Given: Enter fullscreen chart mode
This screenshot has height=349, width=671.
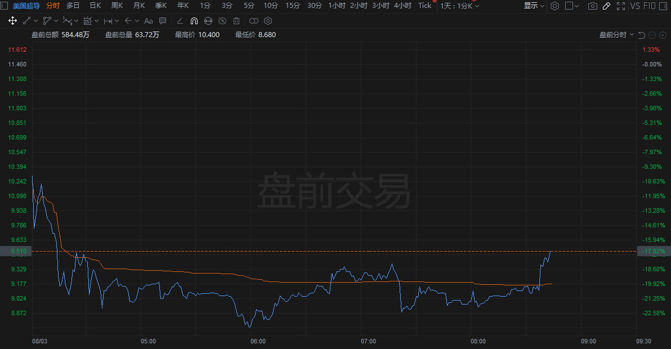Looking at the screenshot, I should 620,6.
